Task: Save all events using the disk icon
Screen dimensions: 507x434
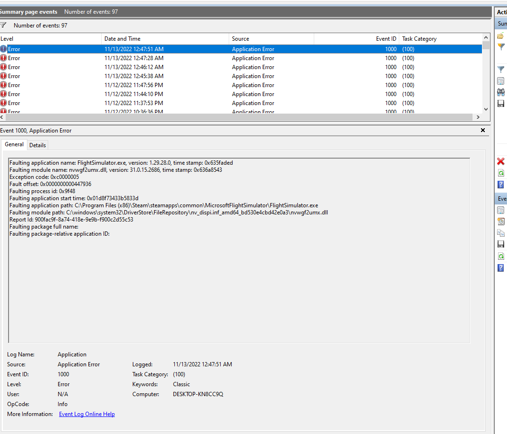Action: [x=500, y=103]
